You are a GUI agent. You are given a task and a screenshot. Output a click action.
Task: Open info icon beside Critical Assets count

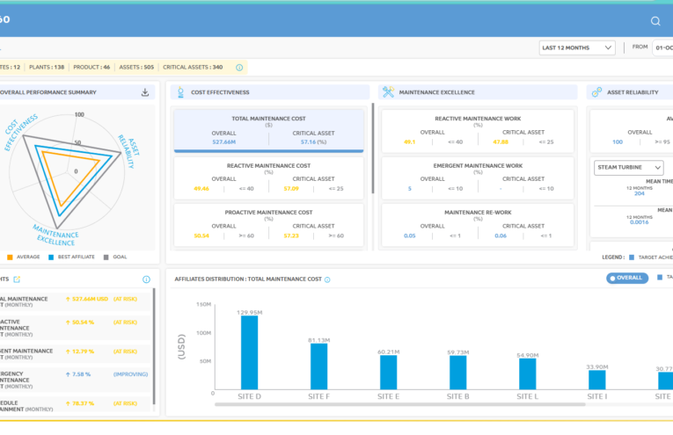pos(239,68)
